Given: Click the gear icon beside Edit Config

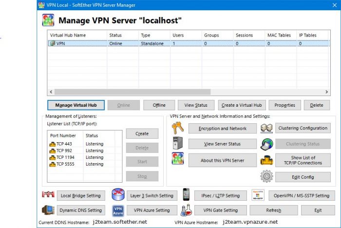Looking at the screenshot, I should point(266,176).
